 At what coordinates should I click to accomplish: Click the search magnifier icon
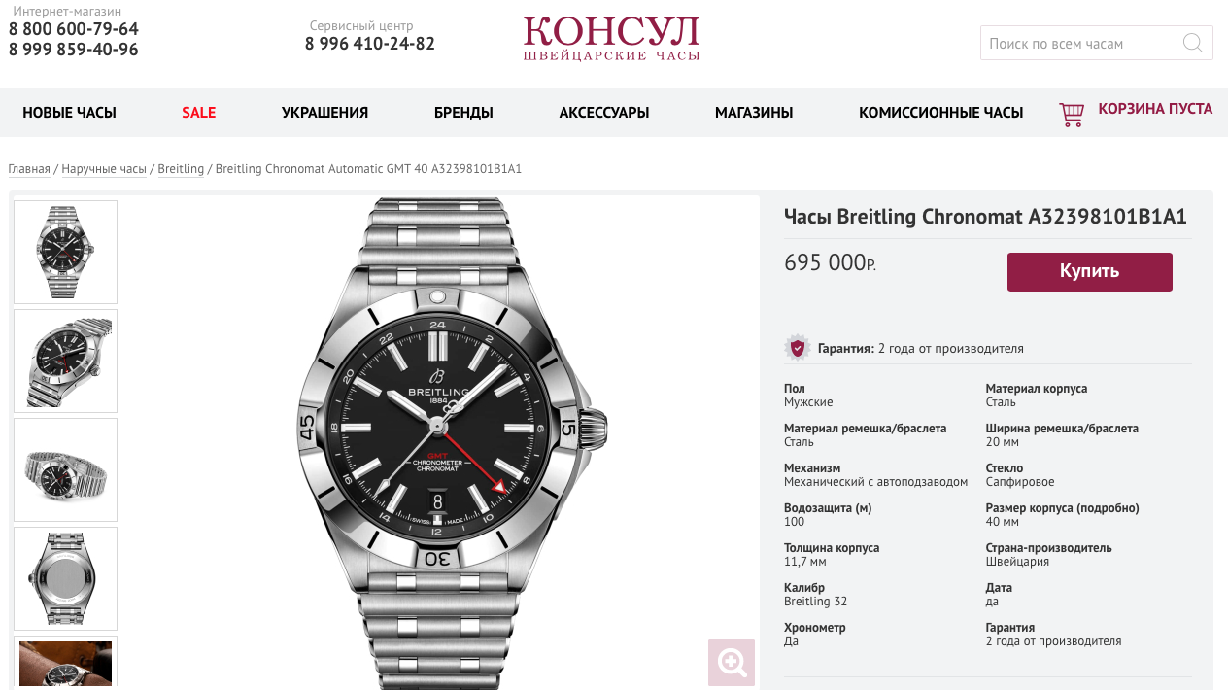tap(1192, 43)
